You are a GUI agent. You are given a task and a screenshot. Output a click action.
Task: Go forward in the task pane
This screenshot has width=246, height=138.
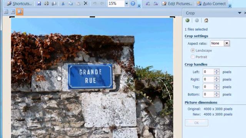(197, 20)
